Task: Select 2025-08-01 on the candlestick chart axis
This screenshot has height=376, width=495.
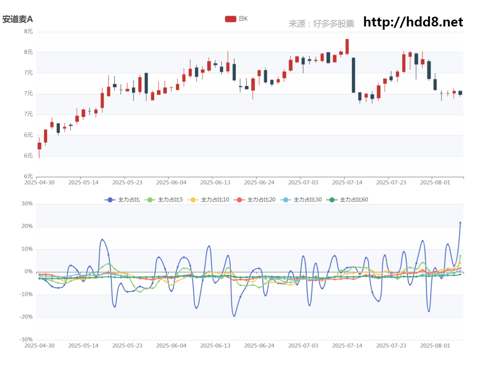Action: point(435,182)
